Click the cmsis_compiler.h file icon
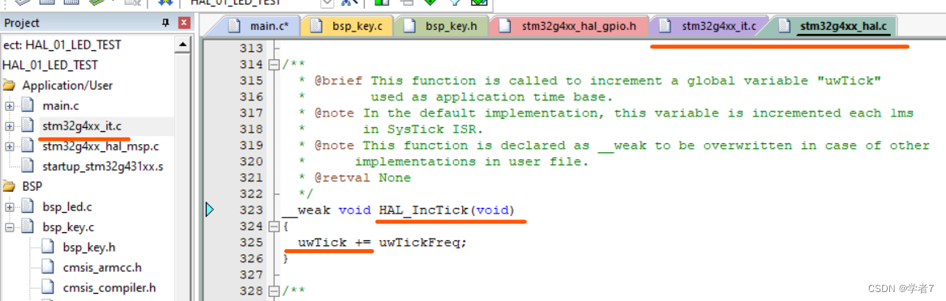The width and height of the screenshot is (946, 301). point(49,287)
